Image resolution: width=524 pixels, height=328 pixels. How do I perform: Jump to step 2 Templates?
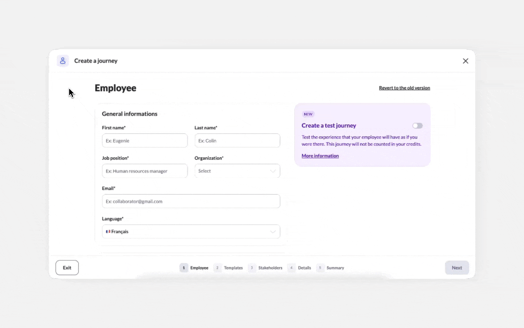pyautogui.click(x=228, y=268)
